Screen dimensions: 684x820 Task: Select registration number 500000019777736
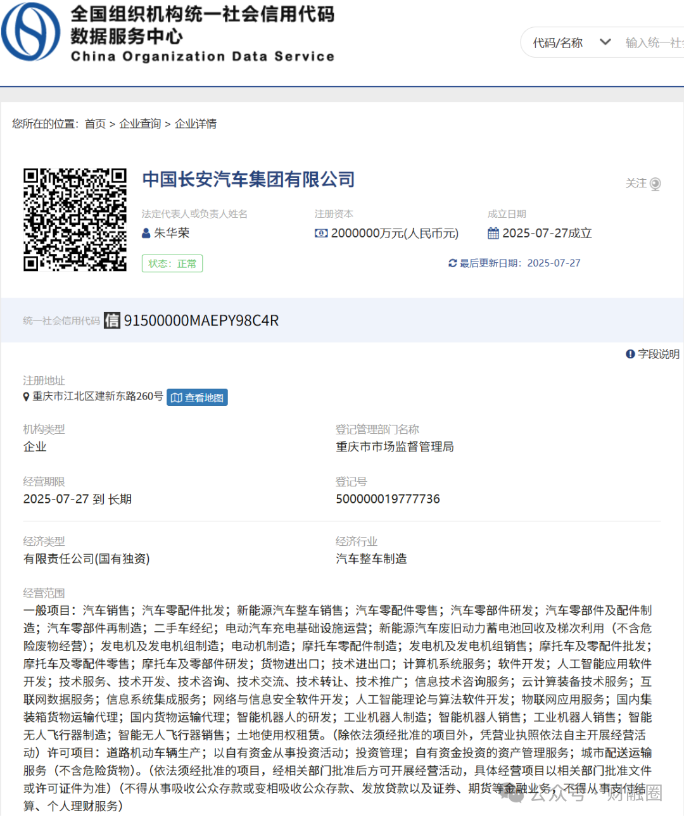388,499
